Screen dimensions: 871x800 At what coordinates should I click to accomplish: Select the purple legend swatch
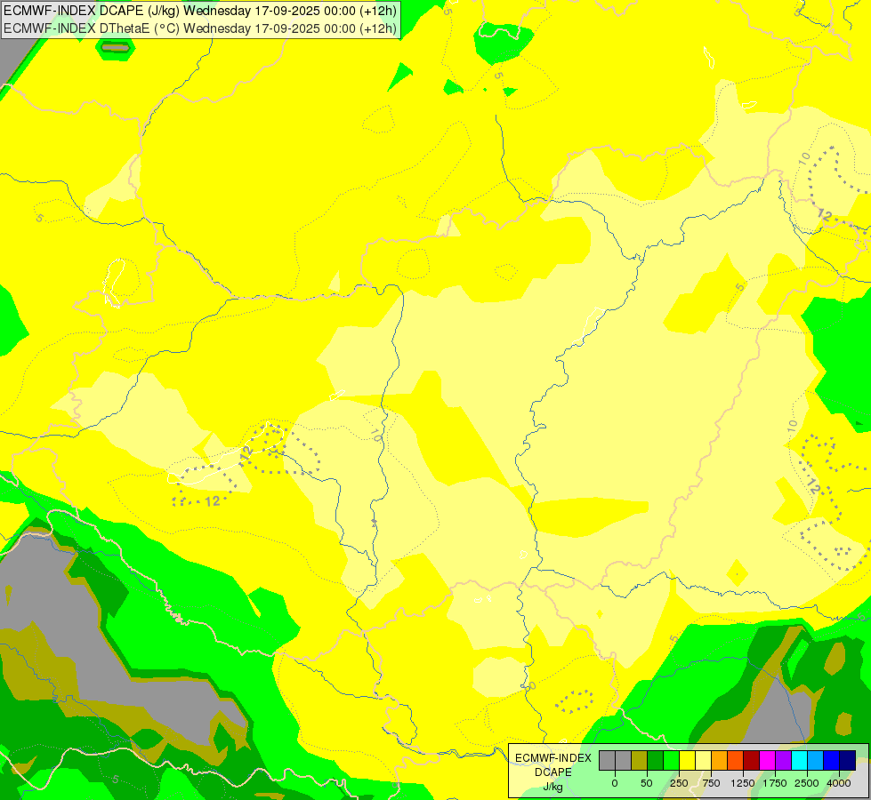pyautogui.click(x=784, y=761)
